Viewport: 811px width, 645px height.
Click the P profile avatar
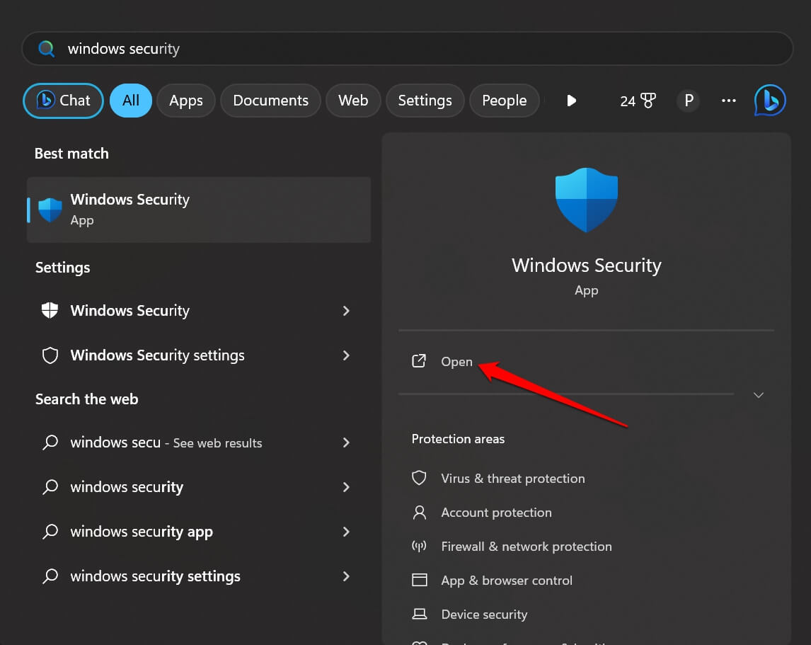coord(688,101)
